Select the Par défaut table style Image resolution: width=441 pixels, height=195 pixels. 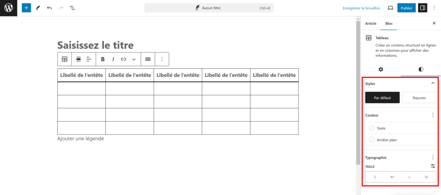coord(382,98)
